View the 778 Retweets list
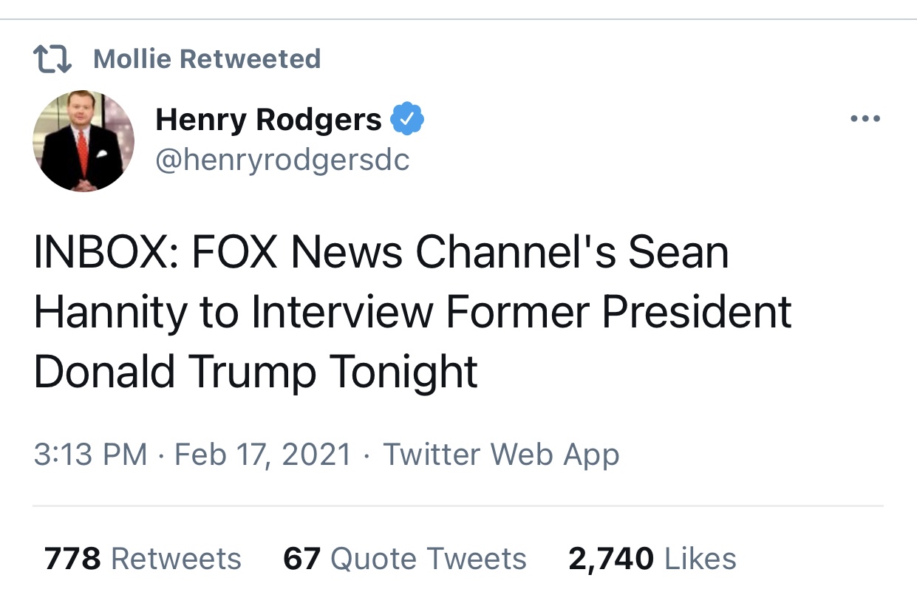Image resolution: width=917 pixels, height=595 pixels. coord(143,559)
